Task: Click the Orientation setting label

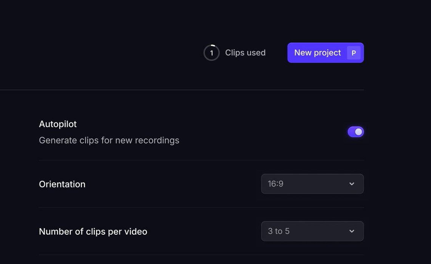Action: click(62, 184)
